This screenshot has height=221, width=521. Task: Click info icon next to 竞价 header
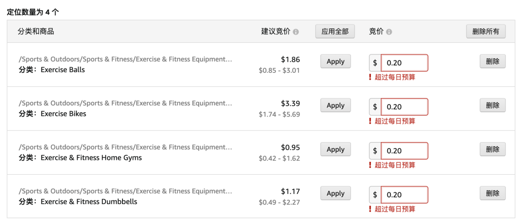389,32
